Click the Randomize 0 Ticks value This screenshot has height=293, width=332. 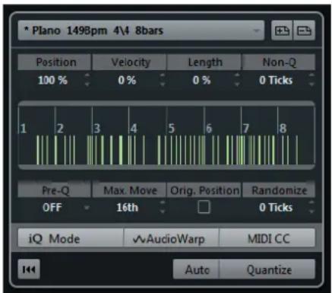(276, 208)
